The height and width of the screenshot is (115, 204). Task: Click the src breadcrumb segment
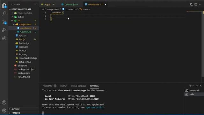(x=43, y=9)
